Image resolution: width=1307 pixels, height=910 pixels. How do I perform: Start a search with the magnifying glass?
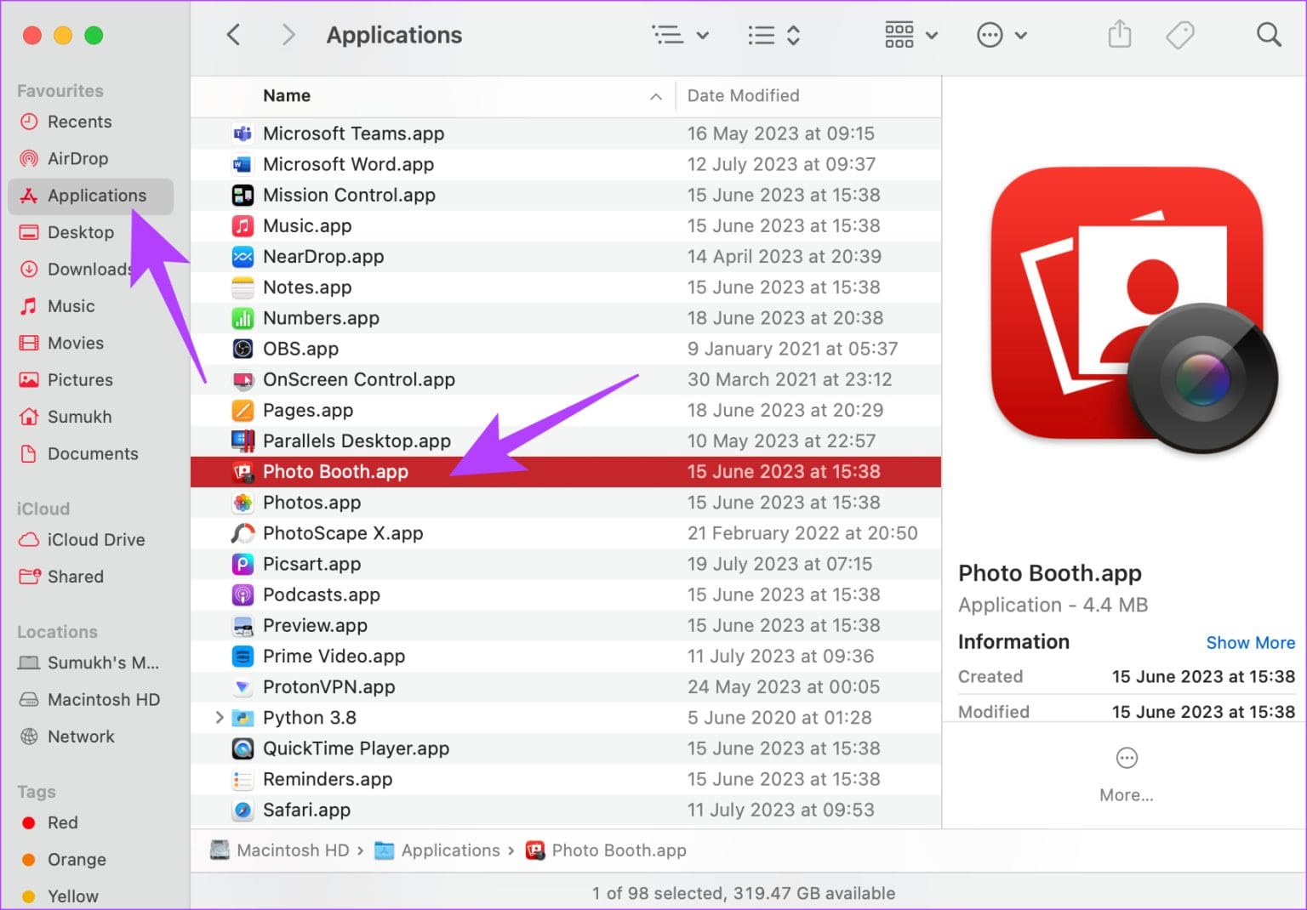point(1269,34)
